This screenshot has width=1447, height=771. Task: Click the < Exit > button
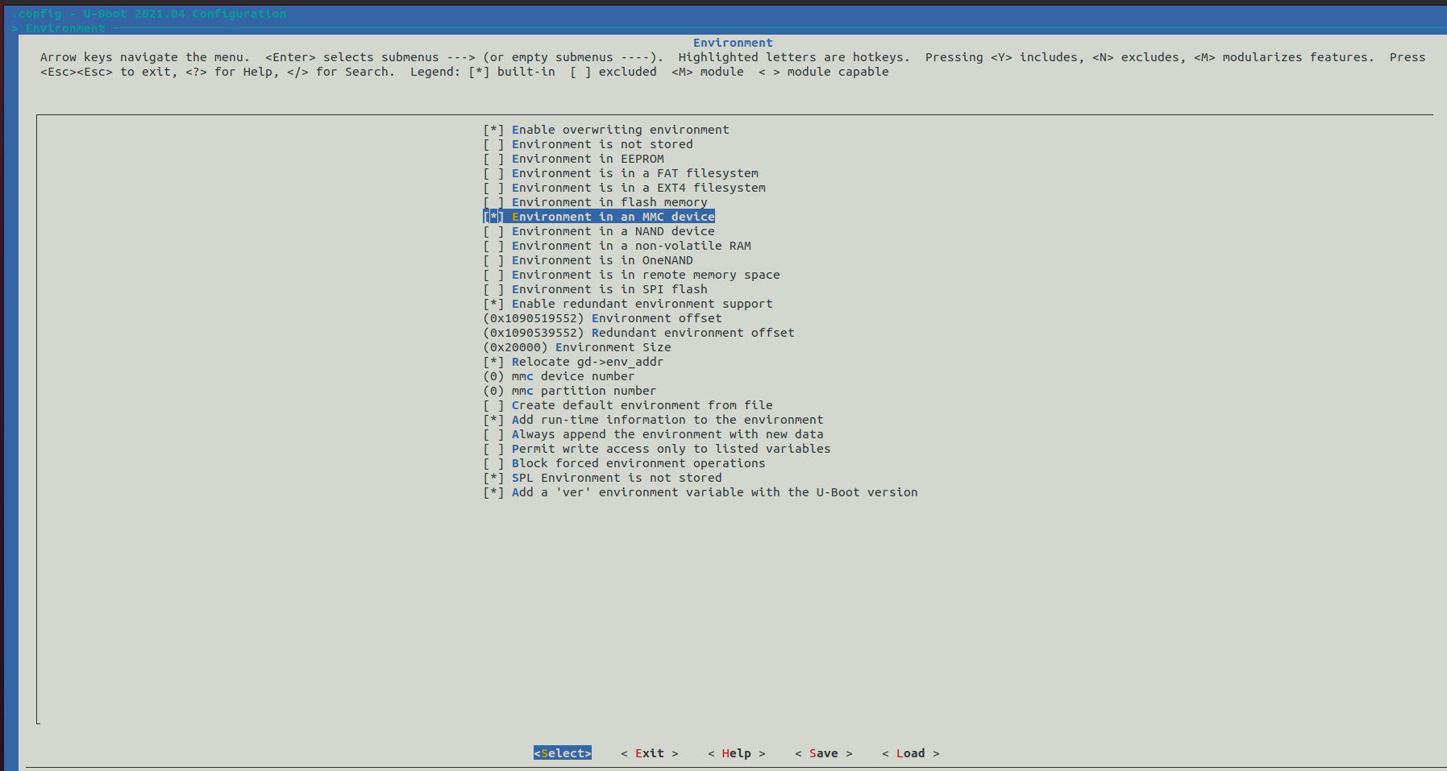pos(650,753)
